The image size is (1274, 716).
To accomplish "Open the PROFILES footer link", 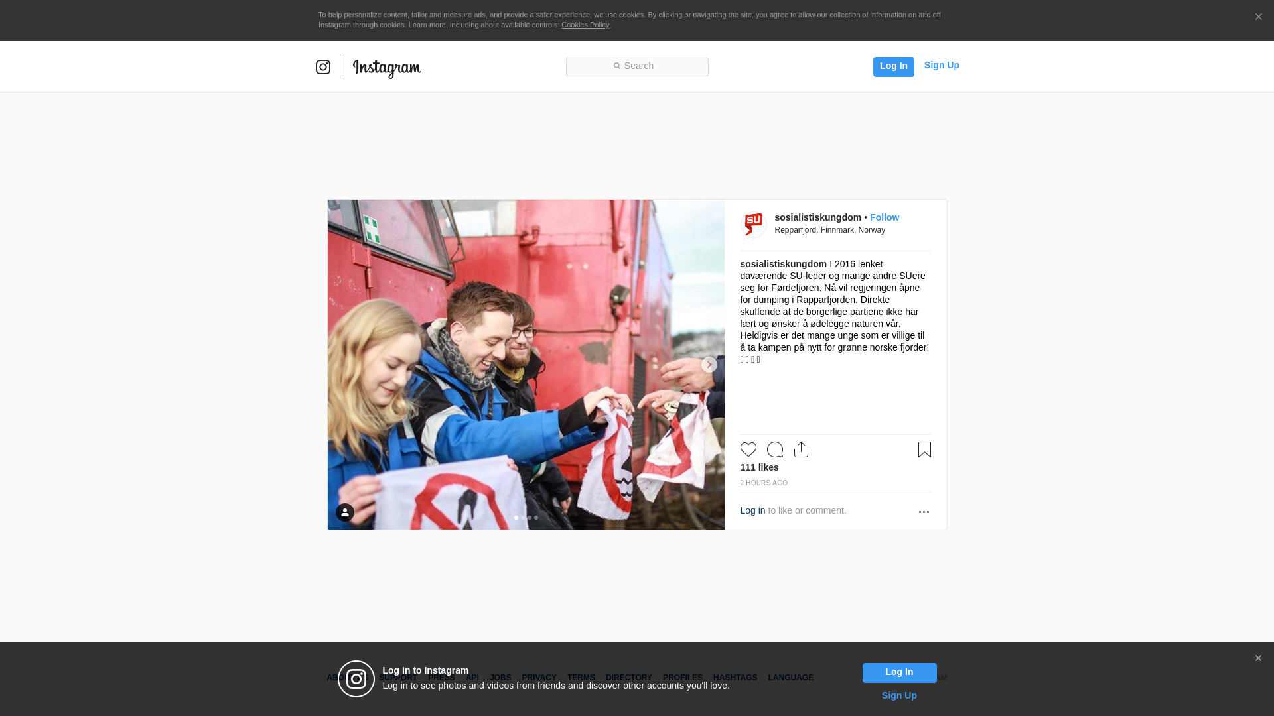I will pyautogui.click(x=682, y=678).
